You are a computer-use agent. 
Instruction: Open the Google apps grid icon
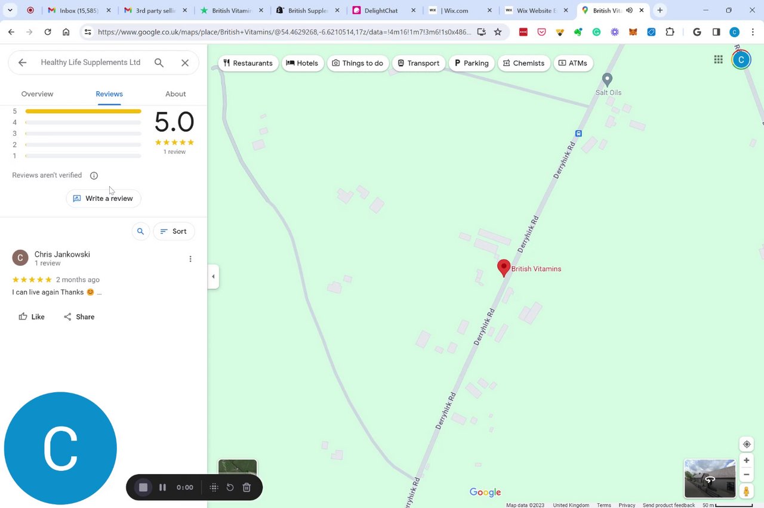[x=719, y=59]
